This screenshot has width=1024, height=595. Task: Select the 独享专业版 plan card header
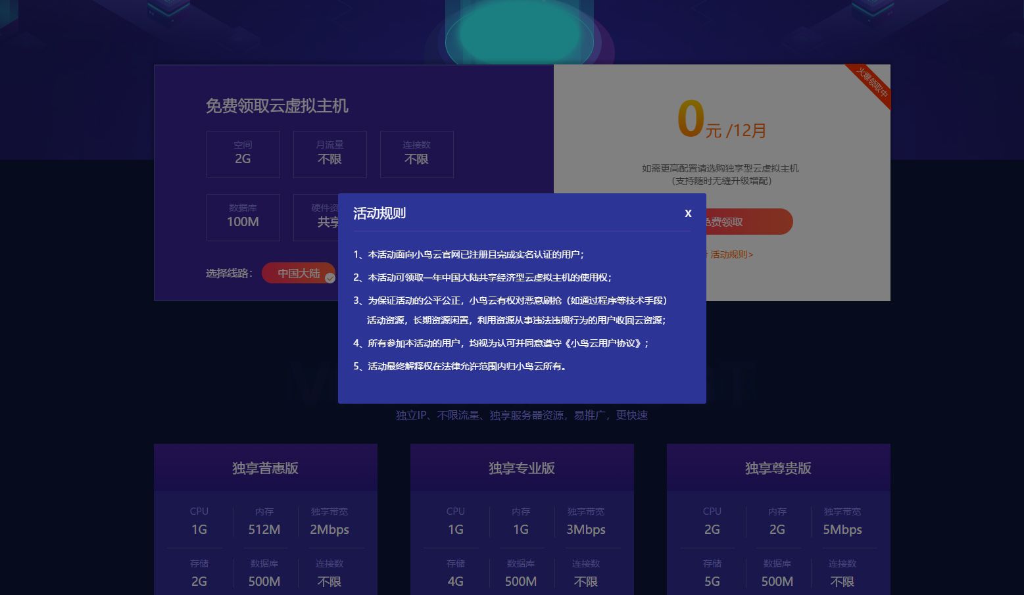(x=522, y=467)
